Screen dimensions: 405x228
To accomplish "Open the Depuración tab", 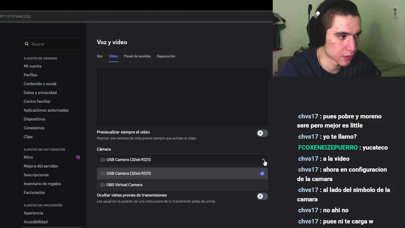I will click(x=166, y=56).
